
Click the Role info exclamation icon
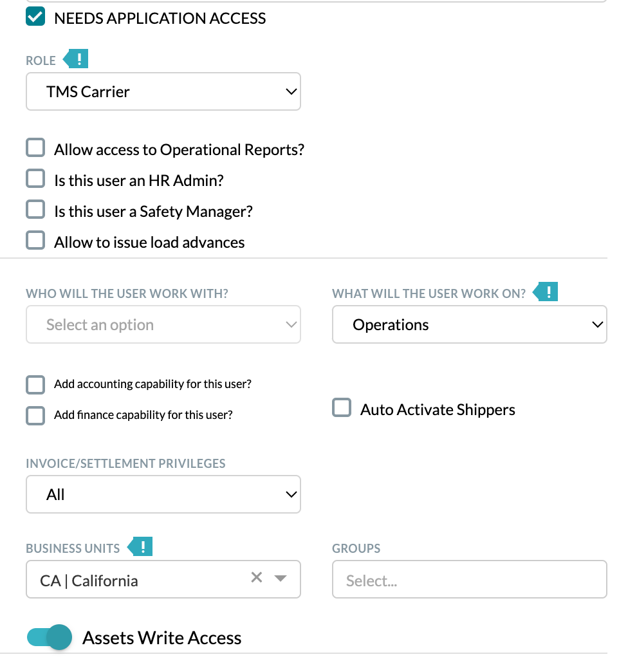pos(76,59)
